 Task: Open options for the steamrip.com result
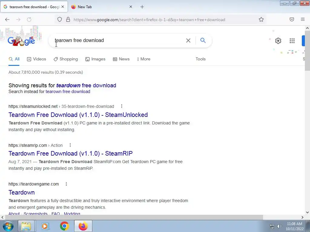(70, 145)
